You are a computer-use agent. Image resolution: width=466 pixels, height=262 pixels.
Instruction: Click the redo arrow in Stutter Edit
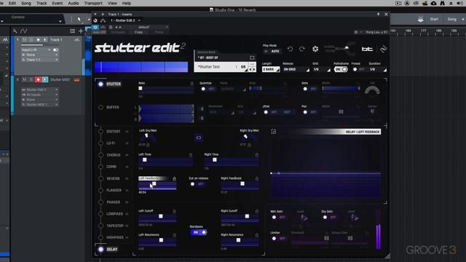tap(302, 49)
